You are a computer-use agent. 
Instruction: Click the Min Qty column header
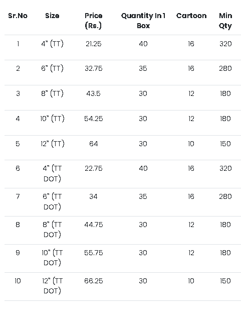[225, 21]
